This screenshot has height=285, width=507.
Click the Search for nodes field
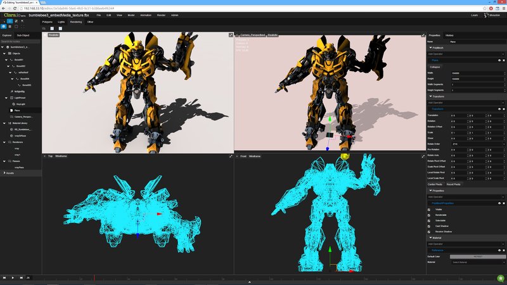(20, 41)
